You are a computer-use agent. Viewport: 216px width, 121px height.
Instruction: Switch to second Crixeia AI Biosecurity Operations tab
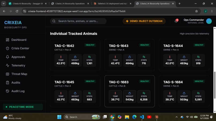point(155,3)
